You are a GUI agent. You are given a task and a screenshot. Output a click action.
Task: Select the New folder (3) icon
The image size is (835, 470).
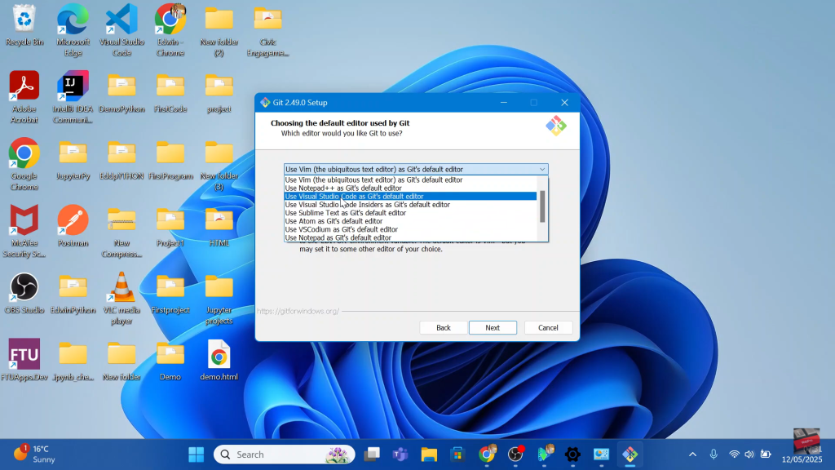(219, 164)
